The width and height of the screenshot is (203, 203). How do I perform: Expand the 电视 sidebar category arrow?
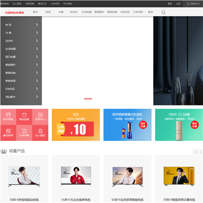pyautogui.click(x=37, y=25)
